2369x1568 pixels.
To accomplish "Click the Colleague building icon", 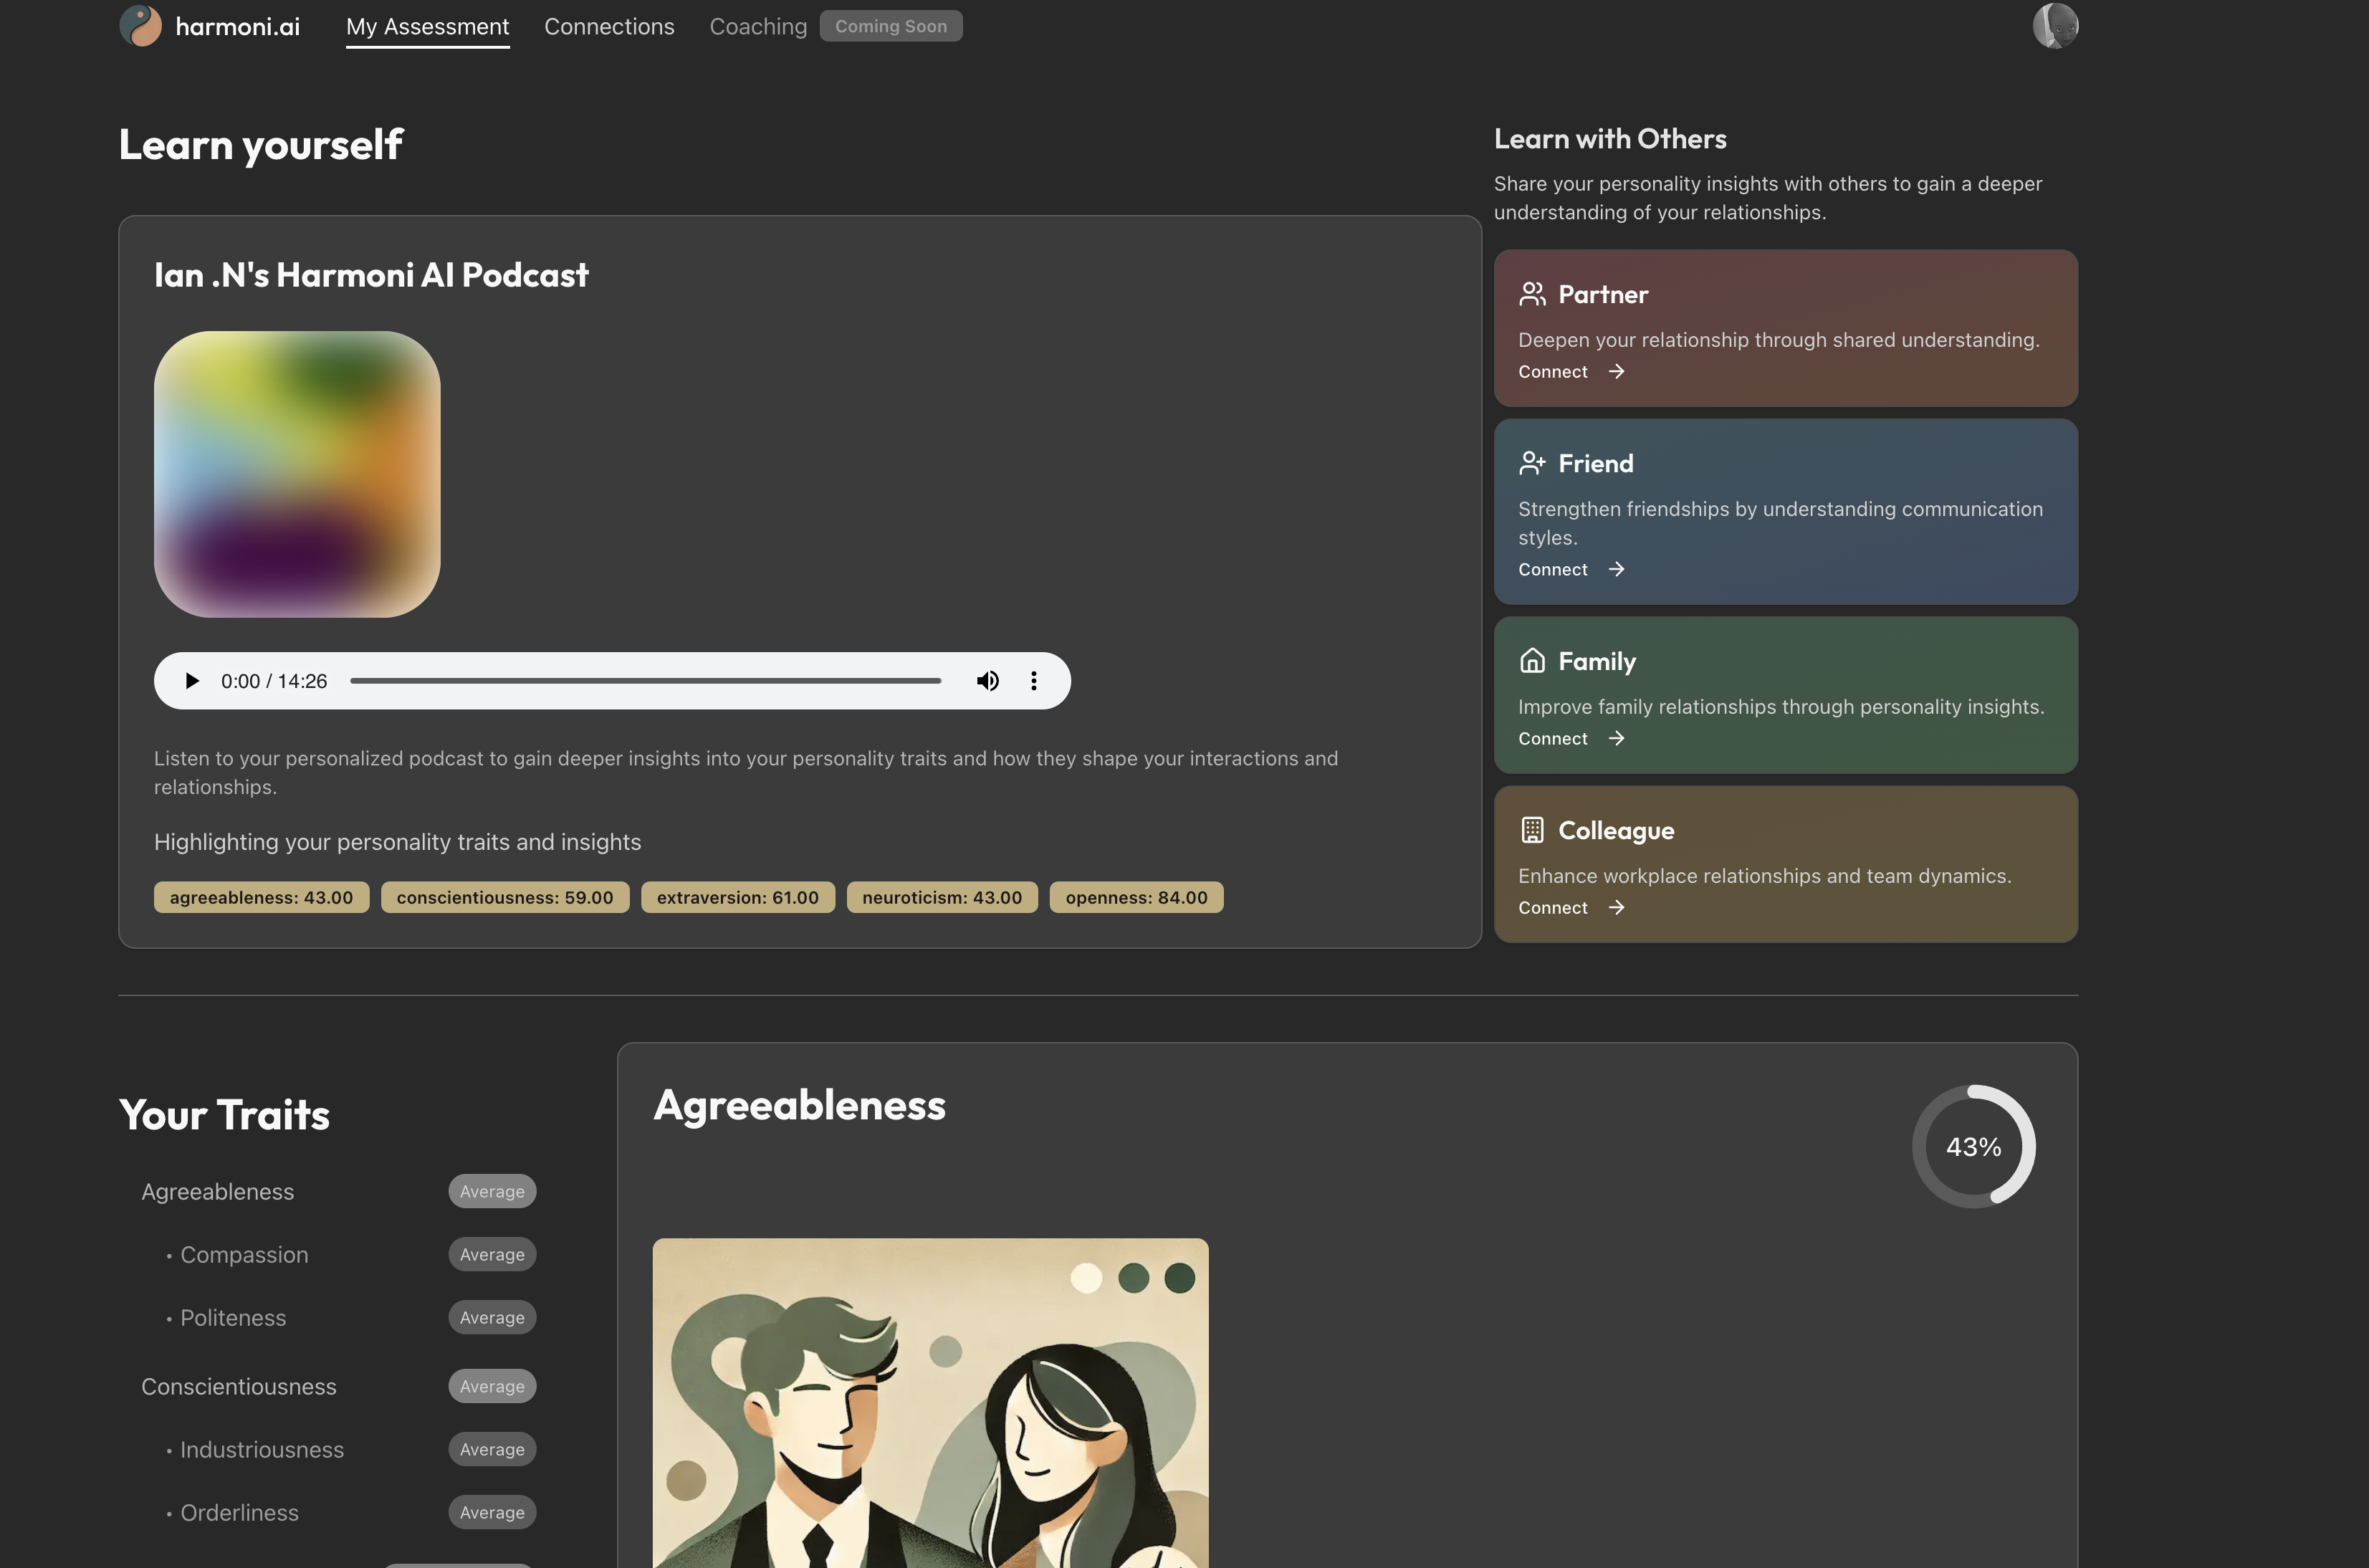I will pyautogui.click(x=1531, y=830).
